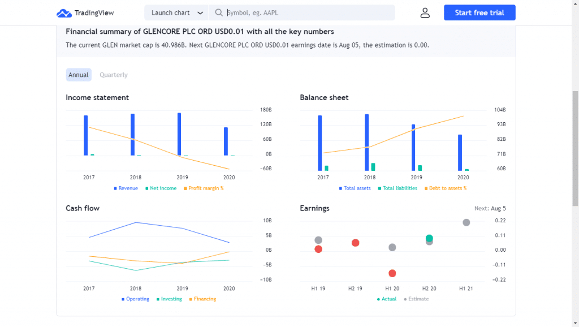The image size is (579, 327).
Task: Click the market cap description sentence
Action: pos(248,45)
